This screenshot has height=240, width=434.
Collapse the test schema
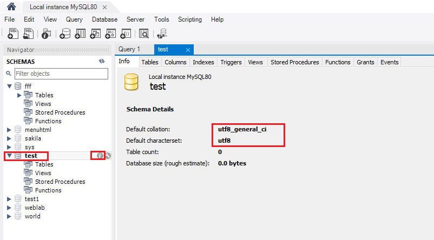9,156
